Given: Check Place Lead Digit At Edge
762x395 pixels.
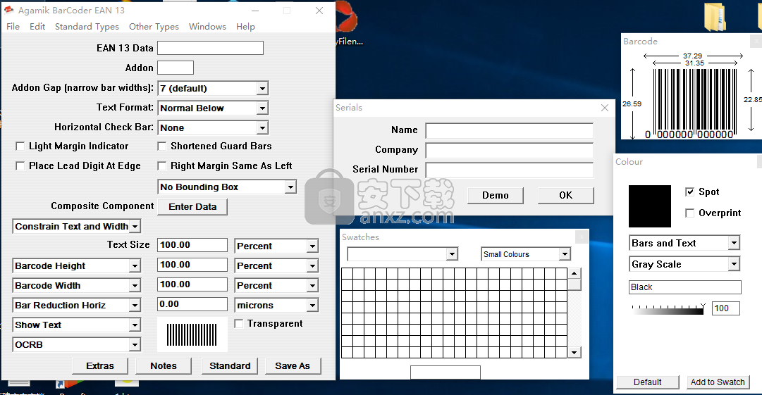Looking at the screenshot, I should [20, 166].
